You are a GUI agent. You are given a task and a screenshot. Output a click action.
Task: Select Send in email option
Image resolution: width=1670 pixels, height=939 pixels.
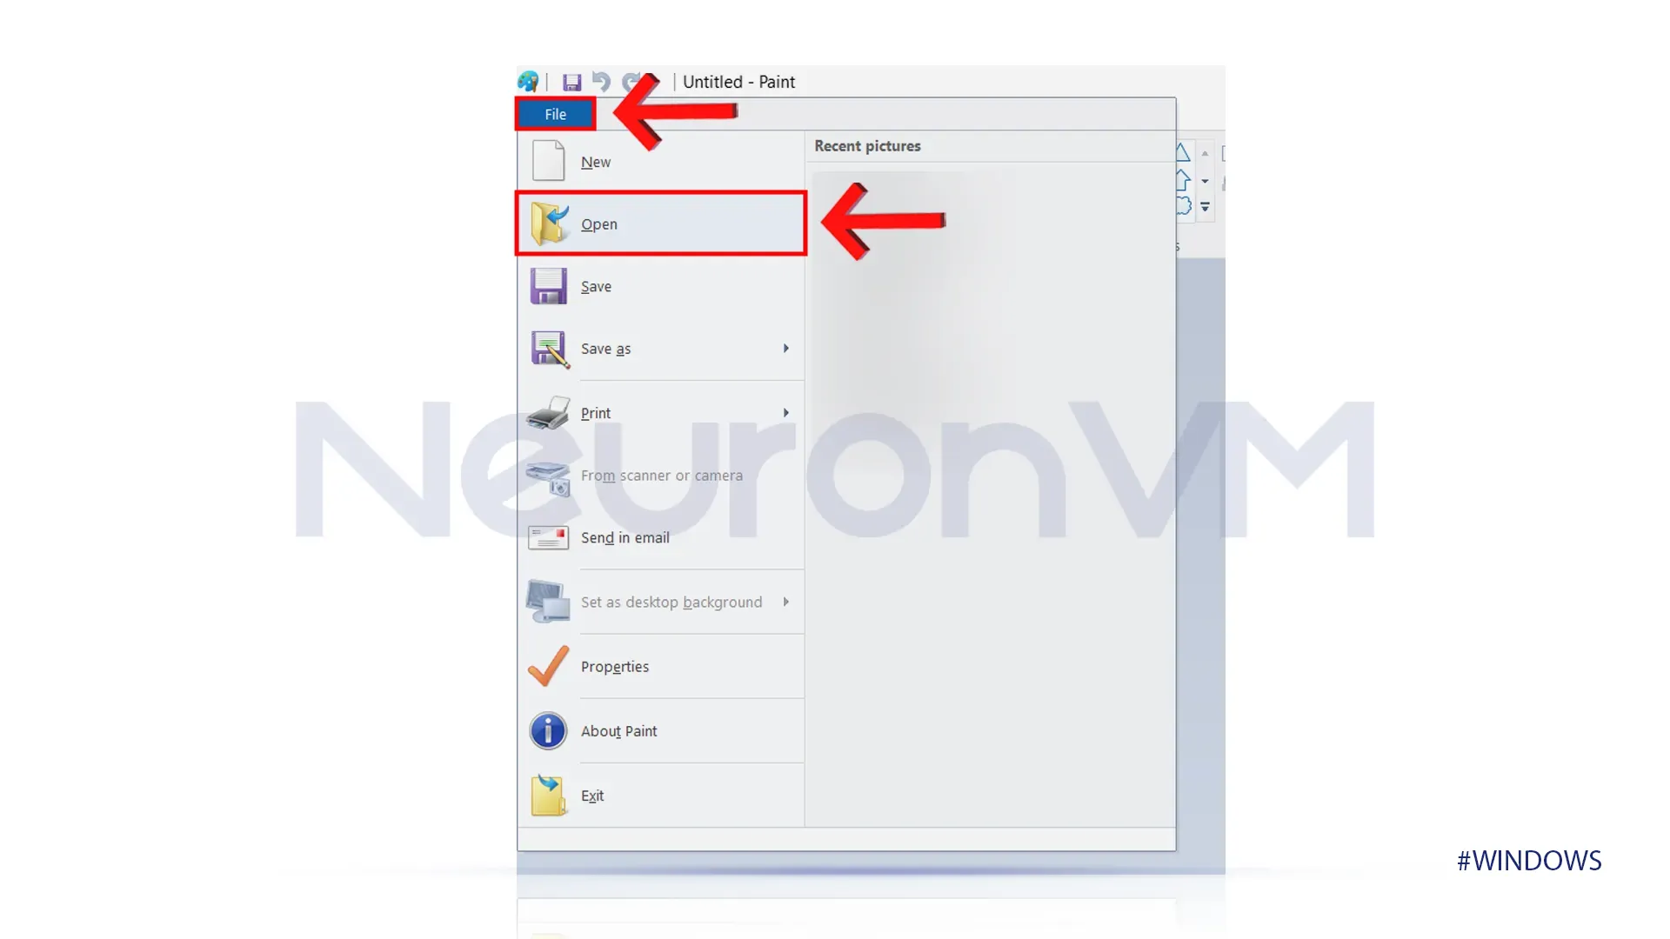pos(625,536)
